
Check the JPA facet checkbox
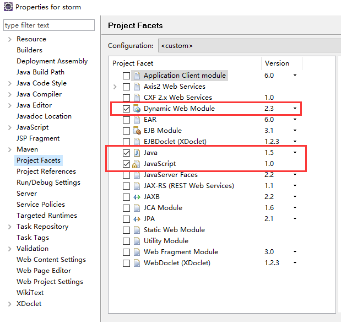click(126, 219)
